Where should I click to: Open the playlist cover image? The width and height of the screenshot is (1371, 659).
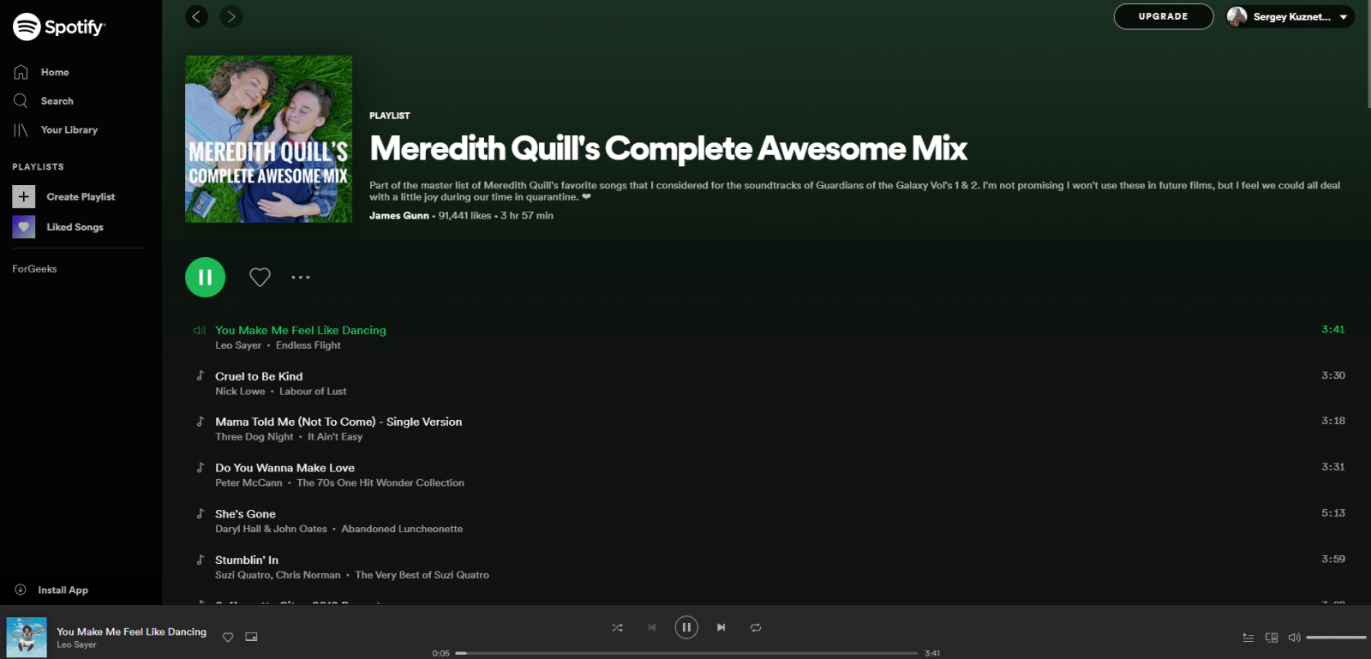pos(268,139)
